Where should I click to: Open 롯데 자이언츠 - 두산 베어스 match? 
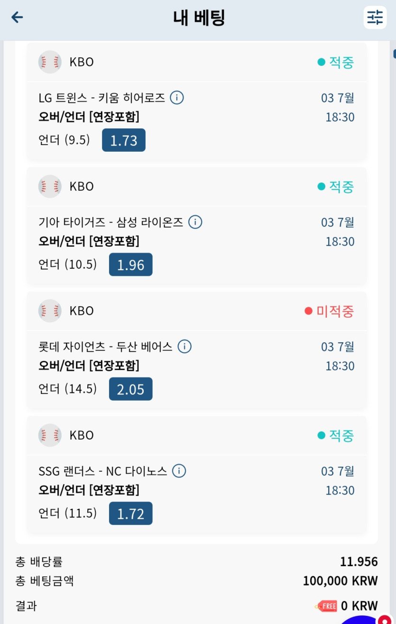click(x=105, y=347)
